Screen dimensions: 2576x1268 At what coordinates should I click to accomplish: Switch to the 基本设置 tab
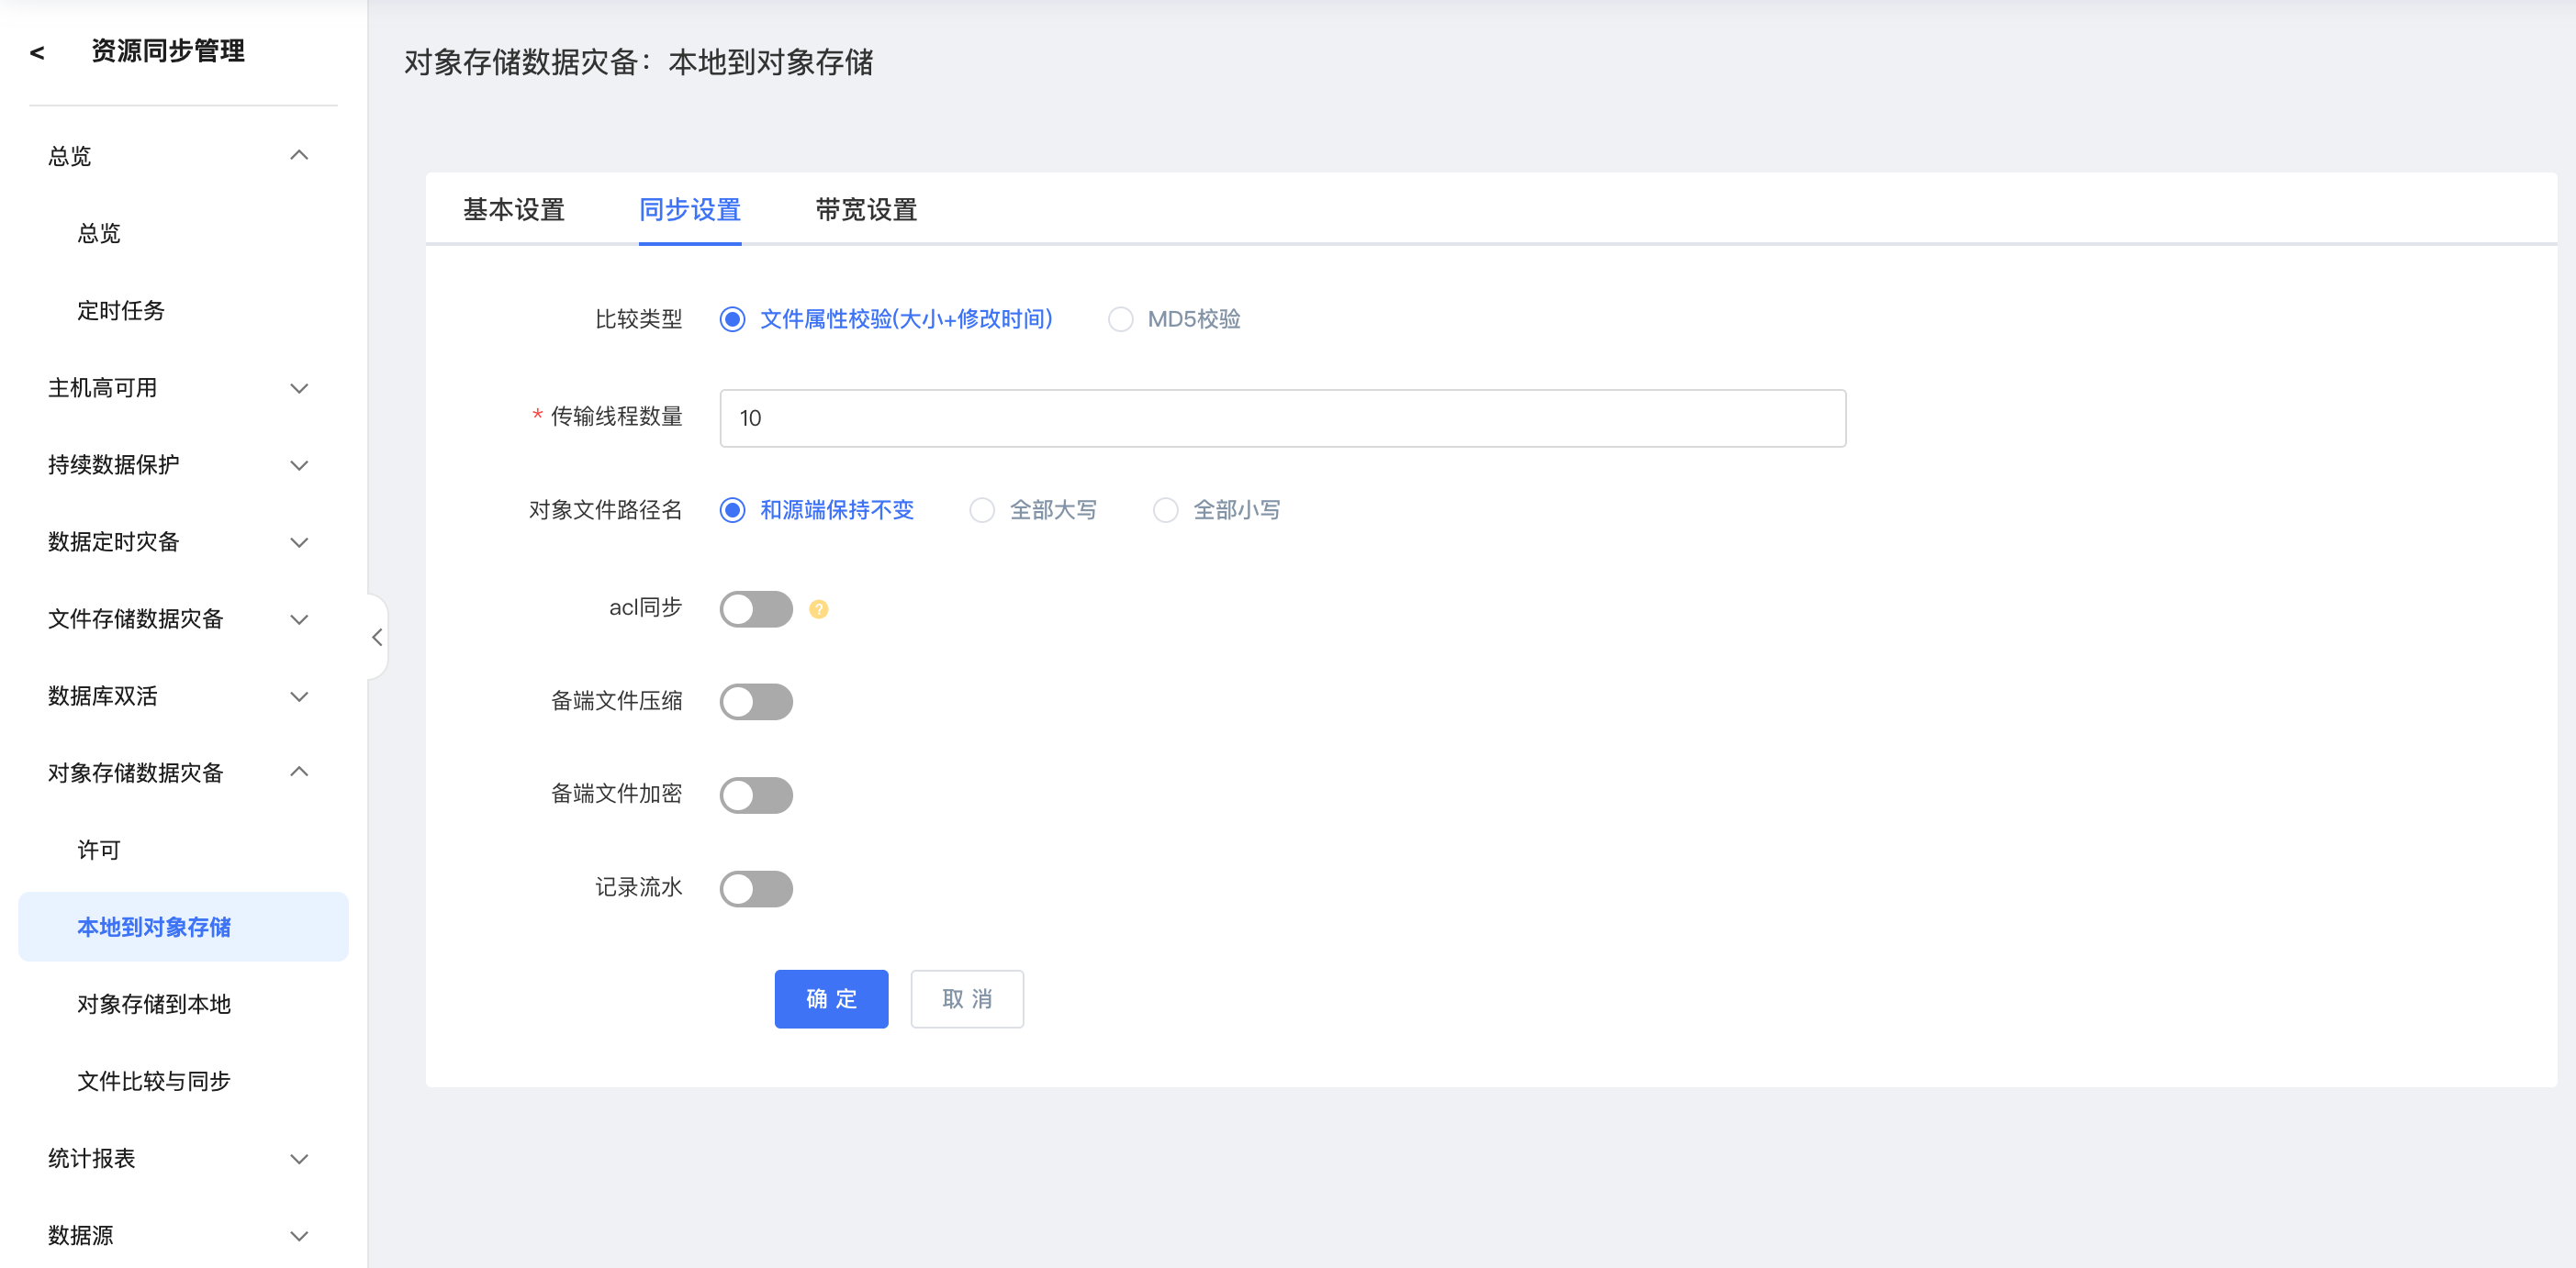[x=513, y=210]
